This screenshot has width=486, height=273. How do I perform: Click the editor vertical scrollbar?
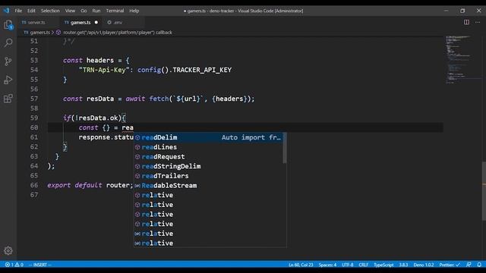point(484,190)
